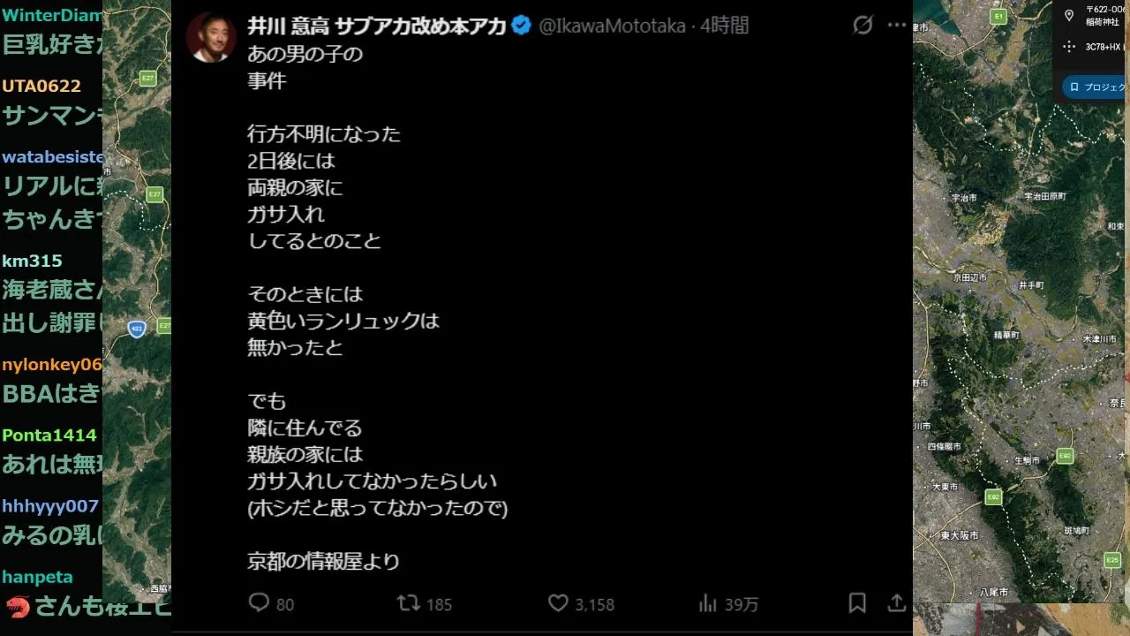Viewport: 1130px width, 636px height.
Task: Bookmark this tweet
Action: pos(856,602)
